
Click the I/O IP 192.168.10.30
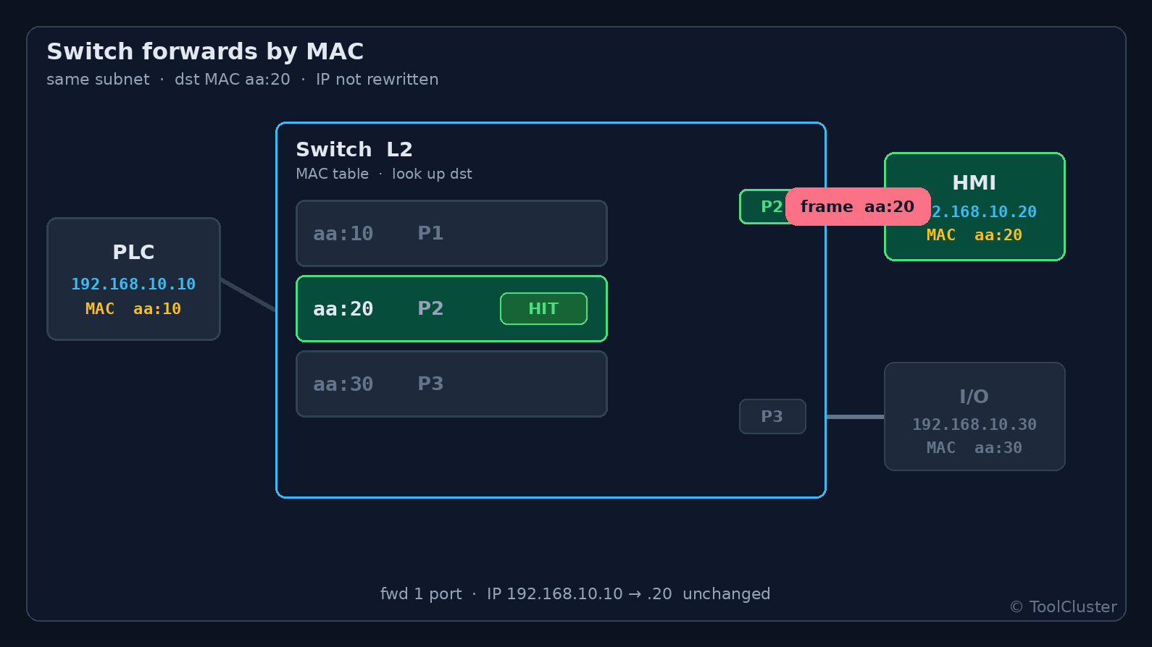click(974, 424)
